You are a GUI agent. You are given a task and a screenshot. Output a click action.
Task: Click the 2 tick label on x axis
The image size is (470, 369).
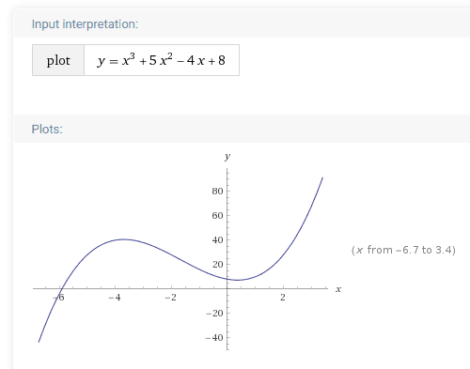283,297
